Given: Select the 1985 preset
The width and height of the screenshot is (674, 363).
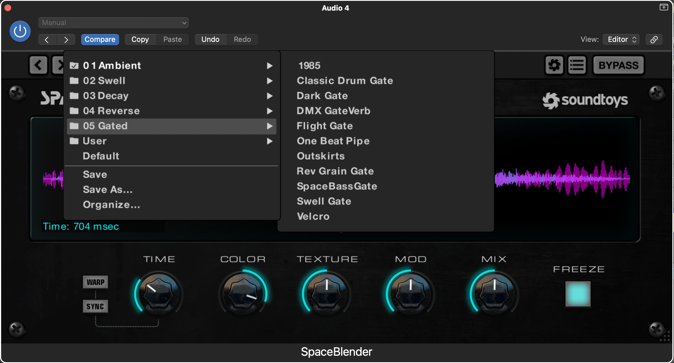Looking at the screenshot, I should pyautogui.click(x=309, y=66).
